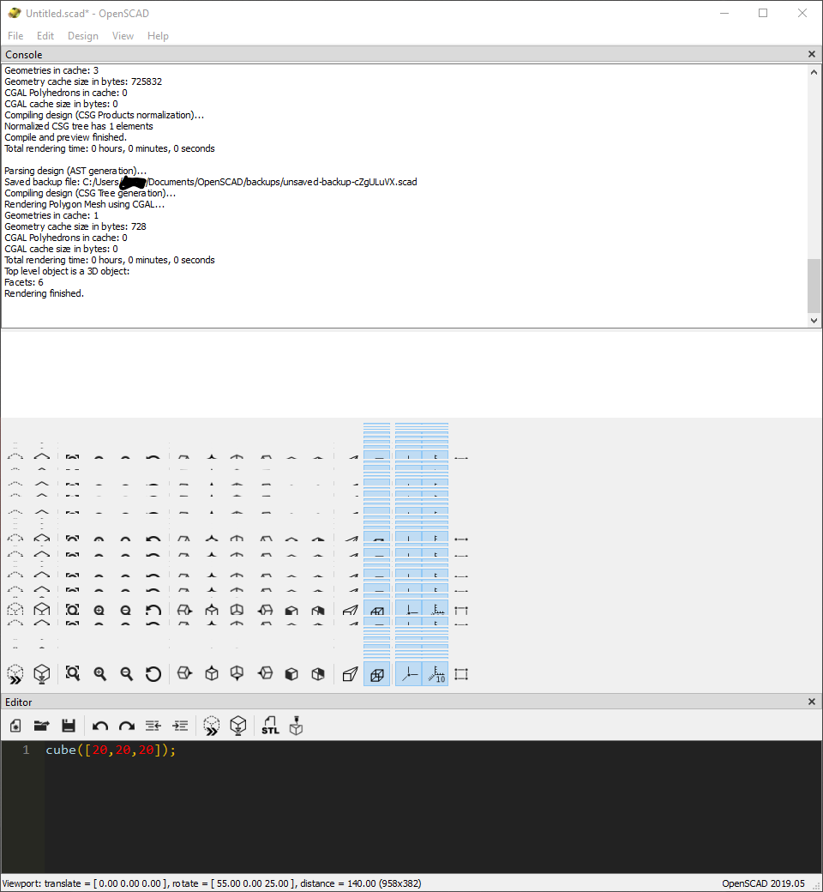Click the Save icon in editor toolbar

69,726
